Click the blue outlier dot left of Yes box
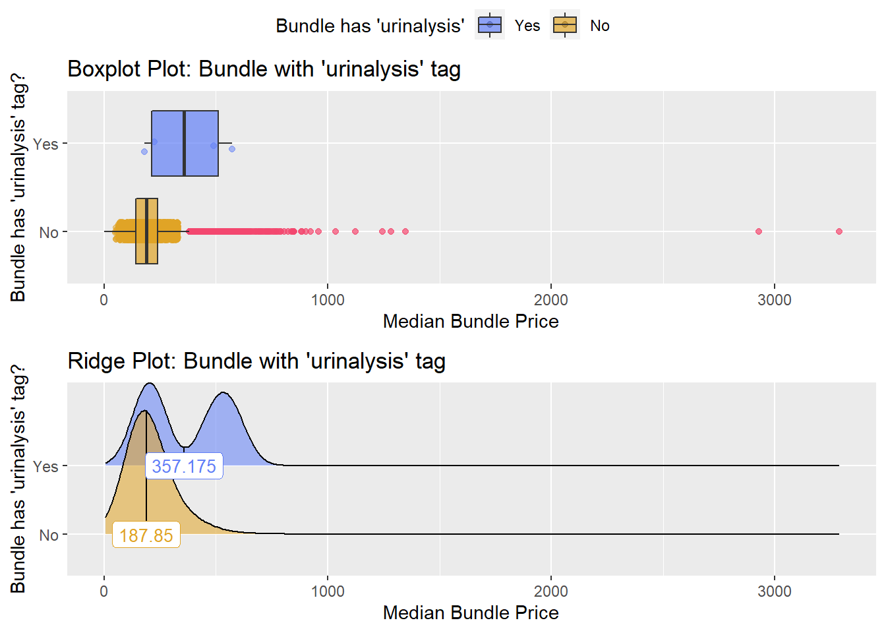Viewport: 886px width, 633px height. click(144, 152)
